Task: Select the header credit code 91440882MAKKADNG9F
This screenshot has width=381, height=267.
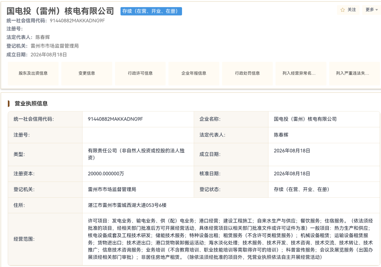Action: pos(77,21)
